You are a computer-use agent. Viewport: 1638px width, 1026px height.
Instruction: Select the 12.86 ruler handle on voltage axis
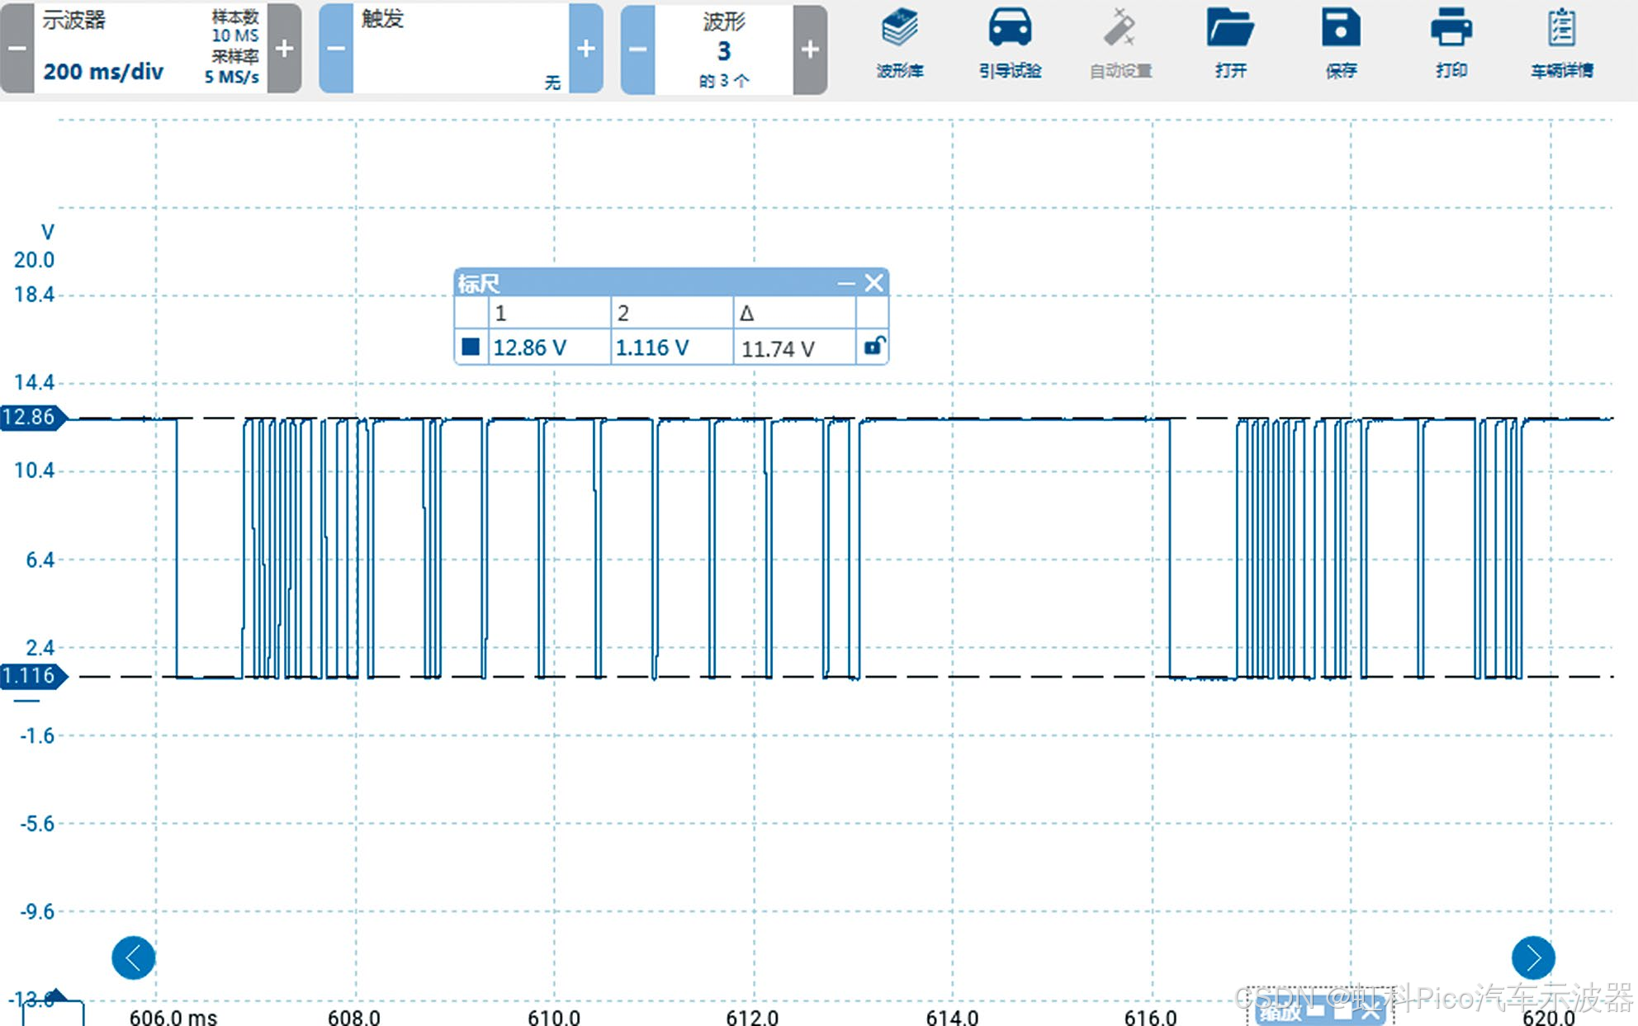tap(31, 418)
